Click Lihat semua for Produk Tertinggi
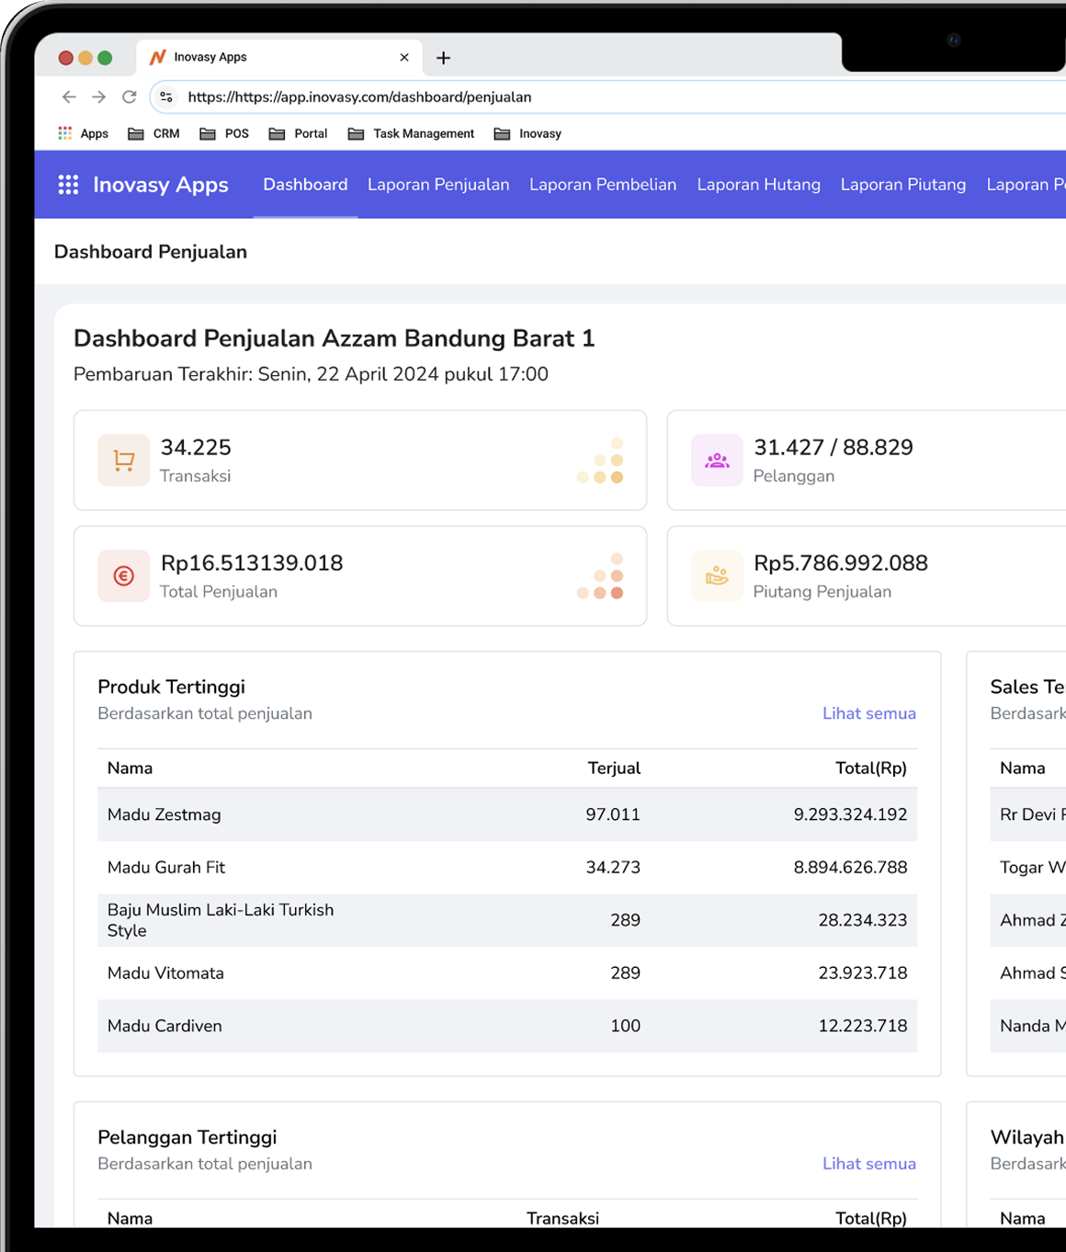 pyautogui.click(x=869, y=713)
